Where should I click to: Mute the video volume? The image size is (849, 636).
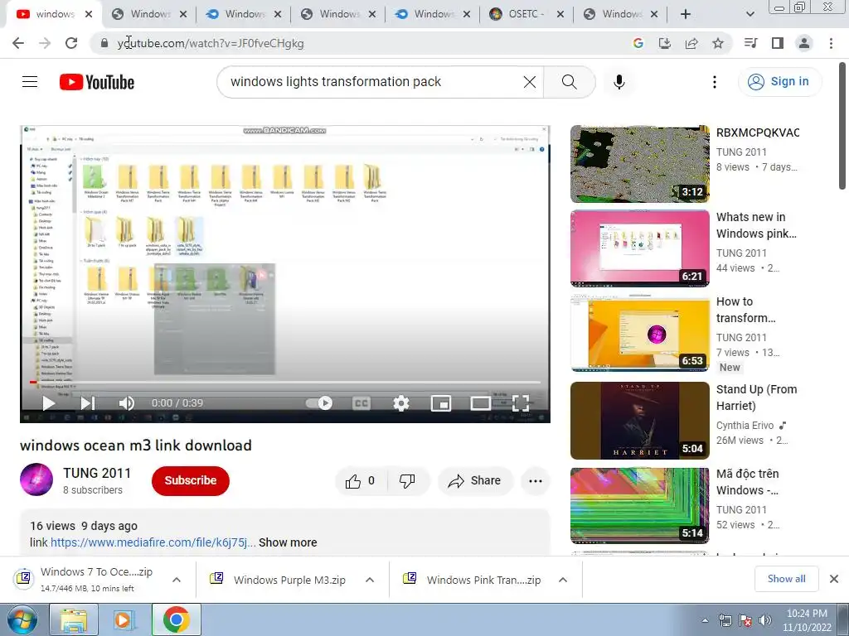click(x=127, y=403)
